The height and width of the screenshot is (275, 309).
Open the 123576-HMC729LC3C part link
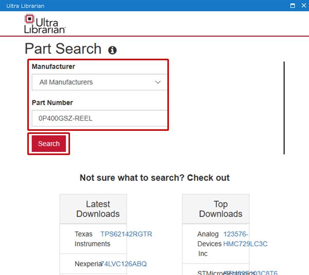tap(245, 239)
